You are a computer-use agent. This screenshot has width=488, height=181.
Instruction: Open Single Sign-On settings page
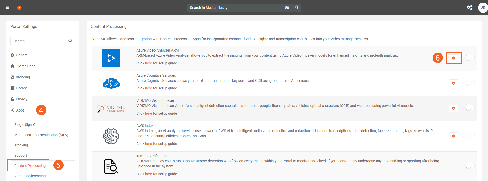coord(26,125)
